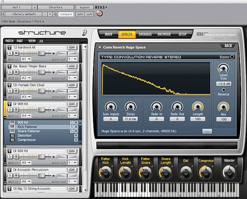This screenshot has width=247, height=199.
Task: Open MIDI CH A4 dropdown for Dr 909 Kit
Action: tap(26, 116)
